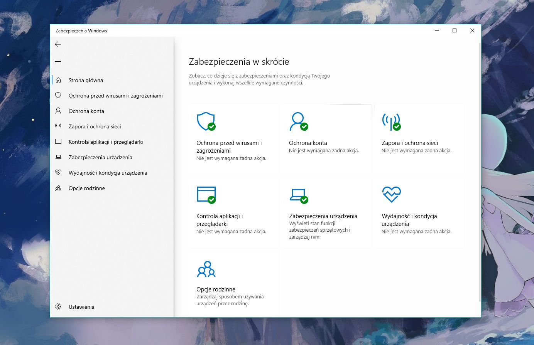Click the person icon beside Ochrona konta
Image resolution: width=534 pixels, height=345 pixels.
pos(58,111)
